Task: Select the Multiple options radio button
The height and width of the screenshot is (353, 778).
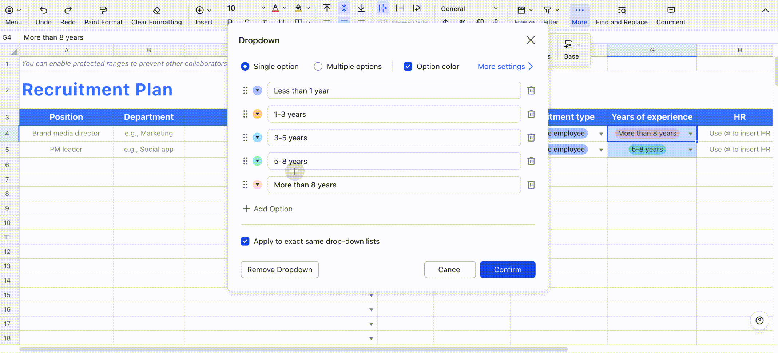Action: [x=318, y=66]
